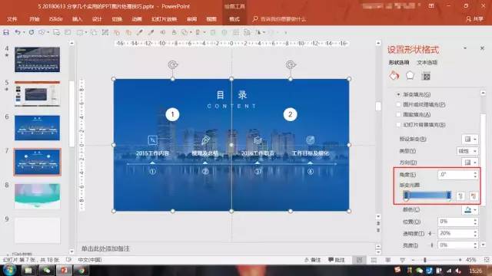
Task: Open the Fill & Line paint bucket tab
Action: 394,76
